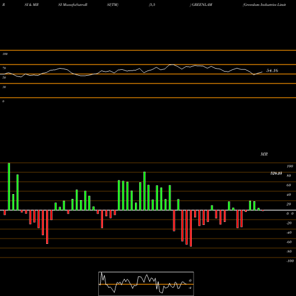Click the -100 label on the MR axis
The image size is (296, 296).
click(x=289, y=261)
